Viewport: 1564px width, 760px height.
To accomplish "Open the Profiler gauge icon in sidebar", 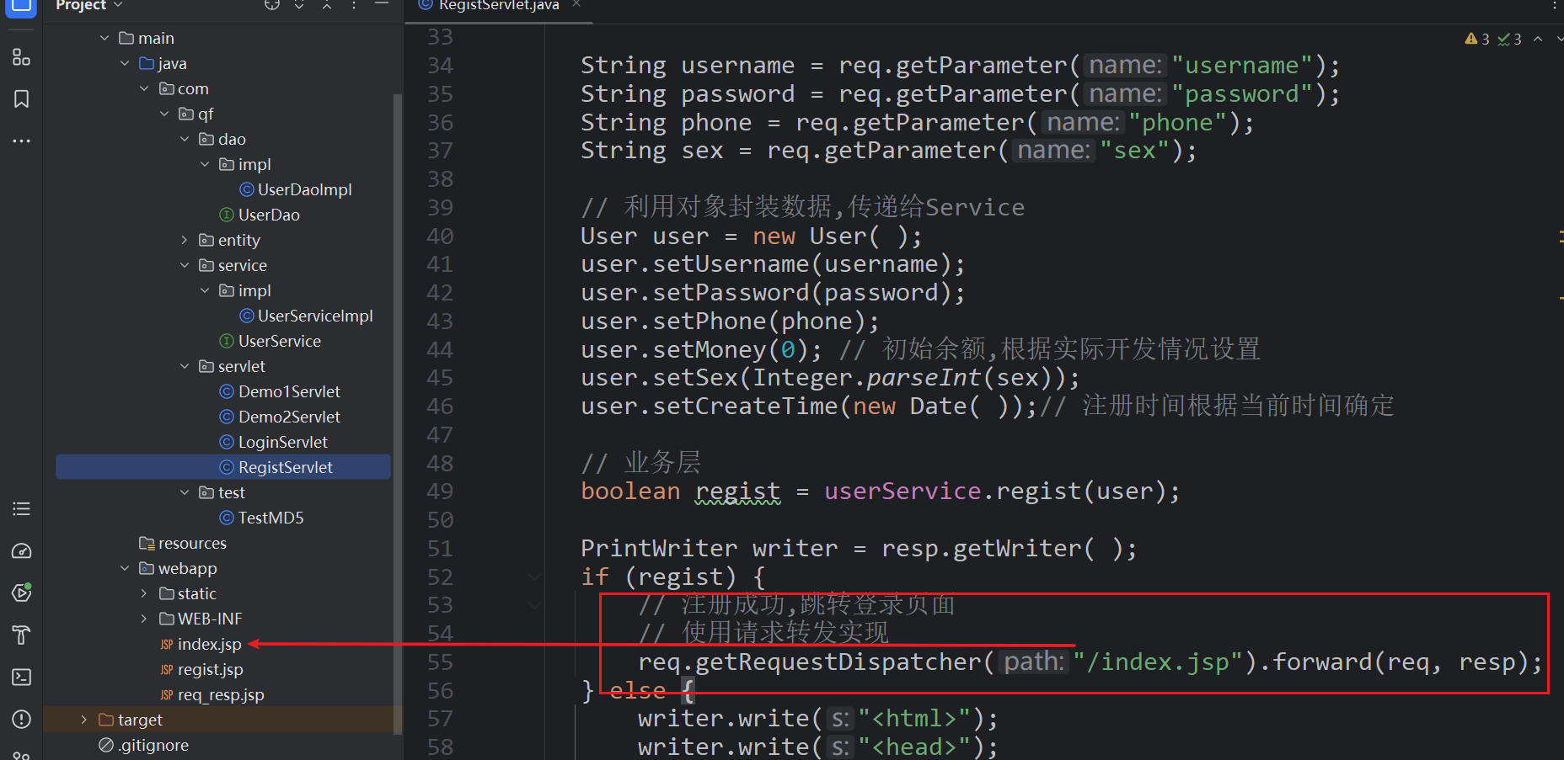I will pos(21,551).
